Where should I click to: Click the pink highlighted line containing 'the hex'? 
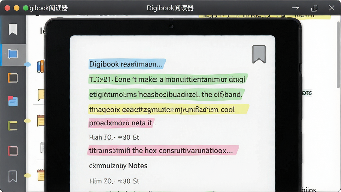point(163,150)
